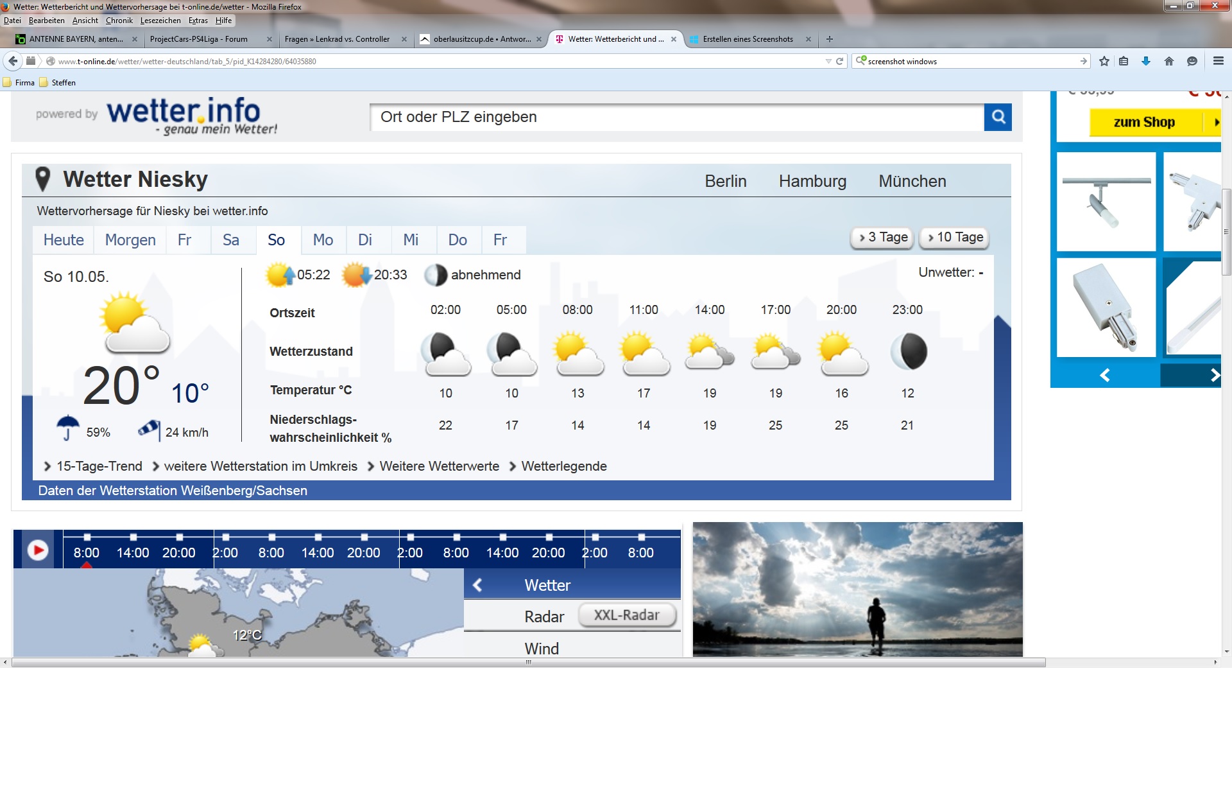Select the Mo forecast day tab
This screenshot has width=1232, height=786.
pos(323,240)
